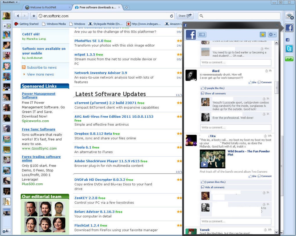Open the Windows bookmark

tap(77, 24)
